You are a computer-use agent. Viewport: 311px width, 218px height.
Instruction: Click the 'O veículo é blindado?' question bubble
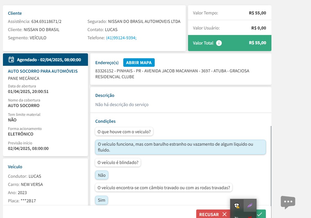118,162
